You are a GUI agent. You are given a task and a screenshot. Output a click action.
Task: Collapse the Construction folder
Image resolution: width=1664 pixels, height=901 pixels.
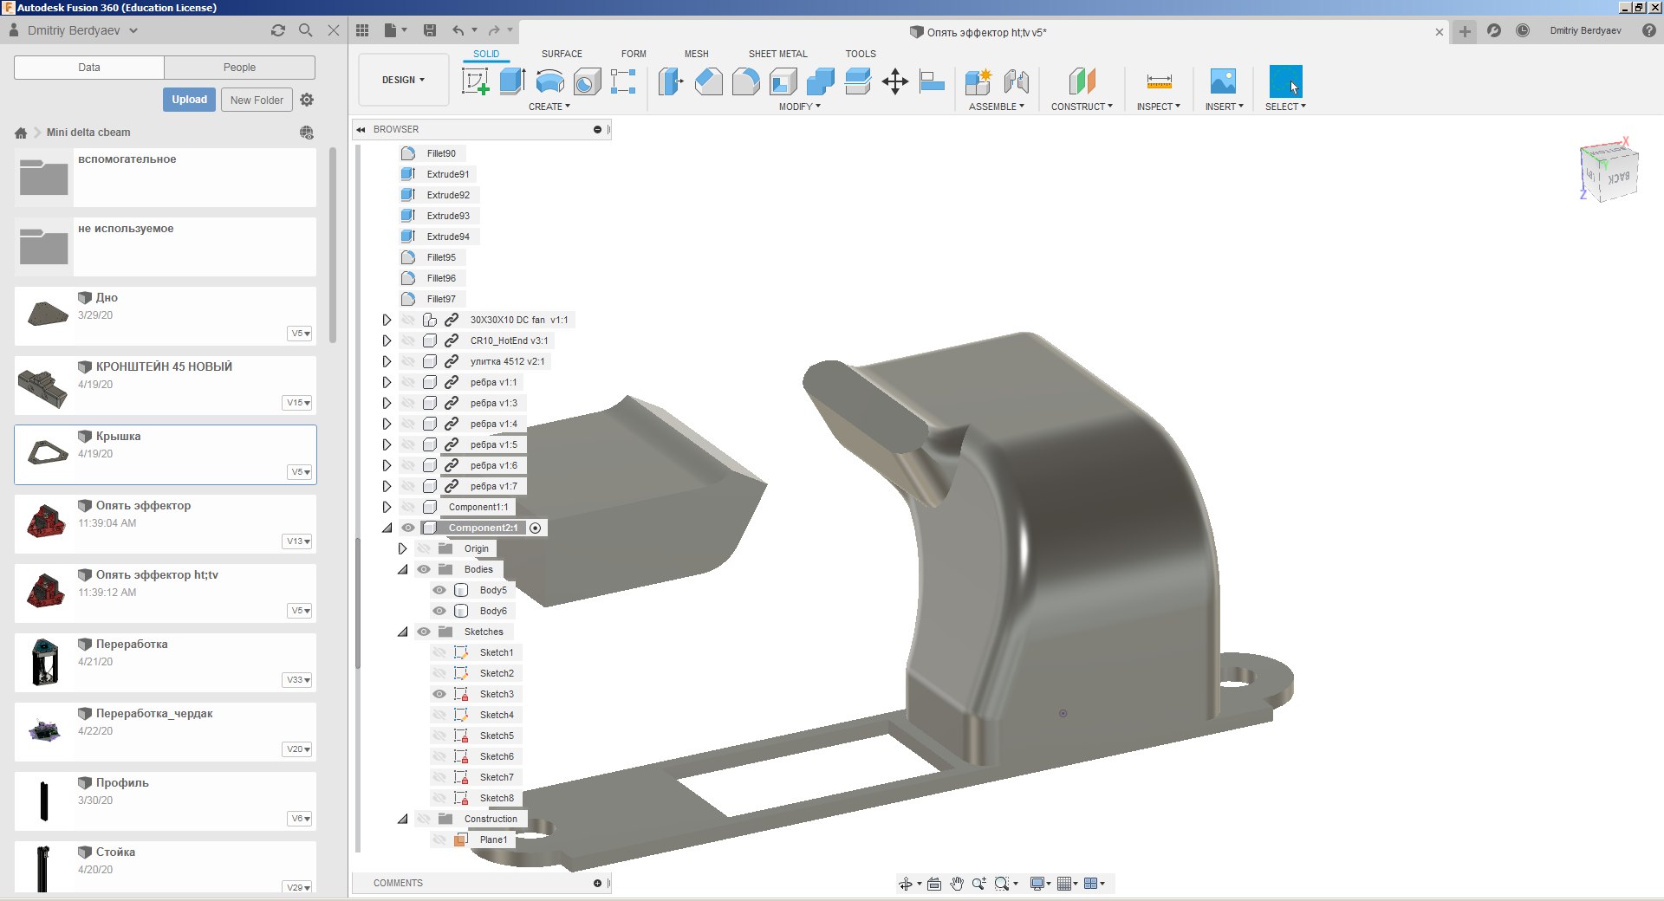click(402, 819)
